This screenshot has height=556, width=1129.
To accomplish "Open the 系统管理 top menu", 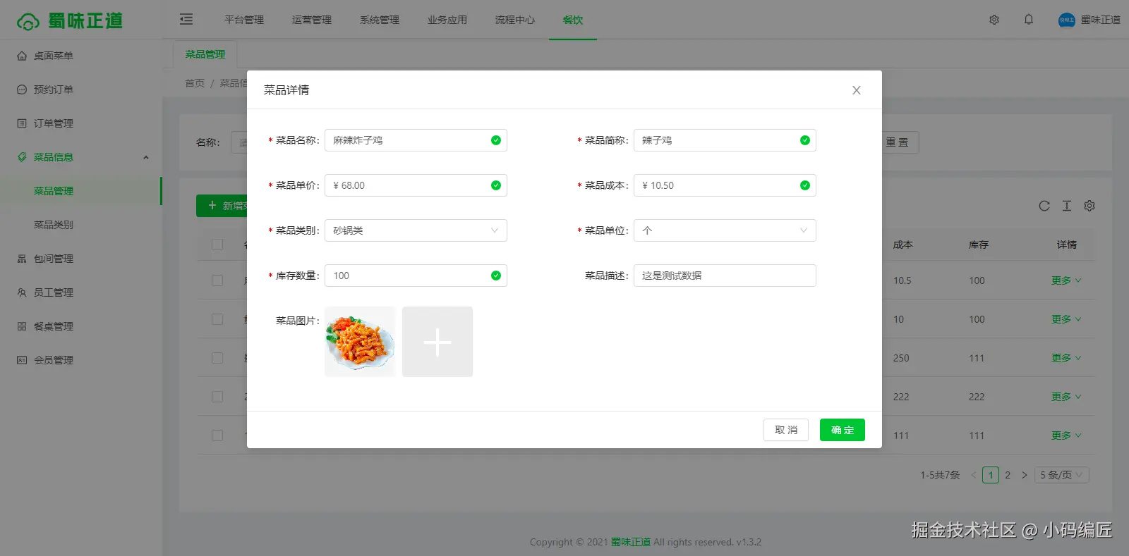I will (x=380, y=20).
